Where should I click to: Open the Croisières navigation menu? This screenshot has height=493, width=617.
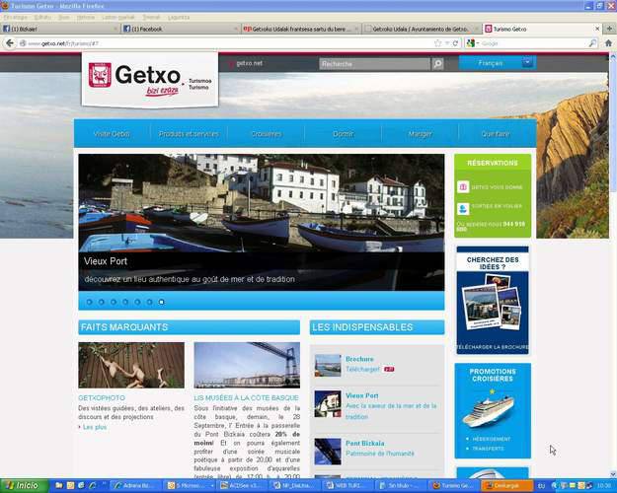pyautogui.click(x=266, y=134)
